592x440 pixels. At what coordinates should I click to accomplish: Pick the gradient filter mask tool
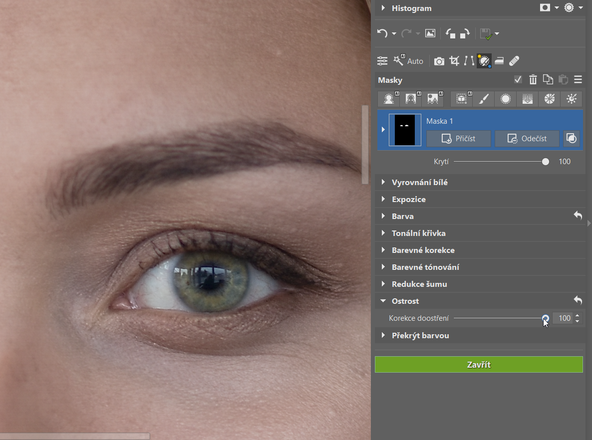[528, 99]
